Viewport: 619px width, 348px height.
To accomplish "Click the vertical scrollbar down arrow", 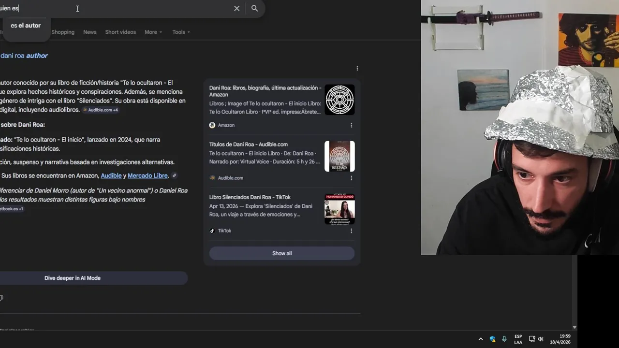I will (x=575, y=327).
